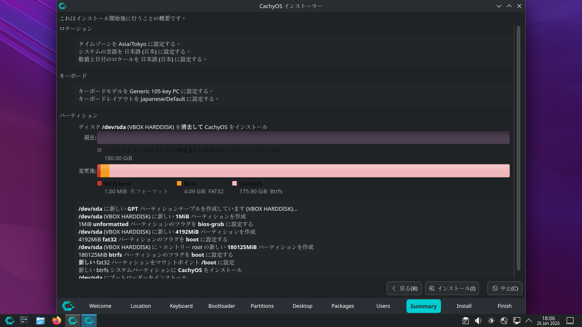Image resolution: width=582 pixels, height=327 pixels.
Task: Go to the Packages step
Action: click(x=343, y=306)
